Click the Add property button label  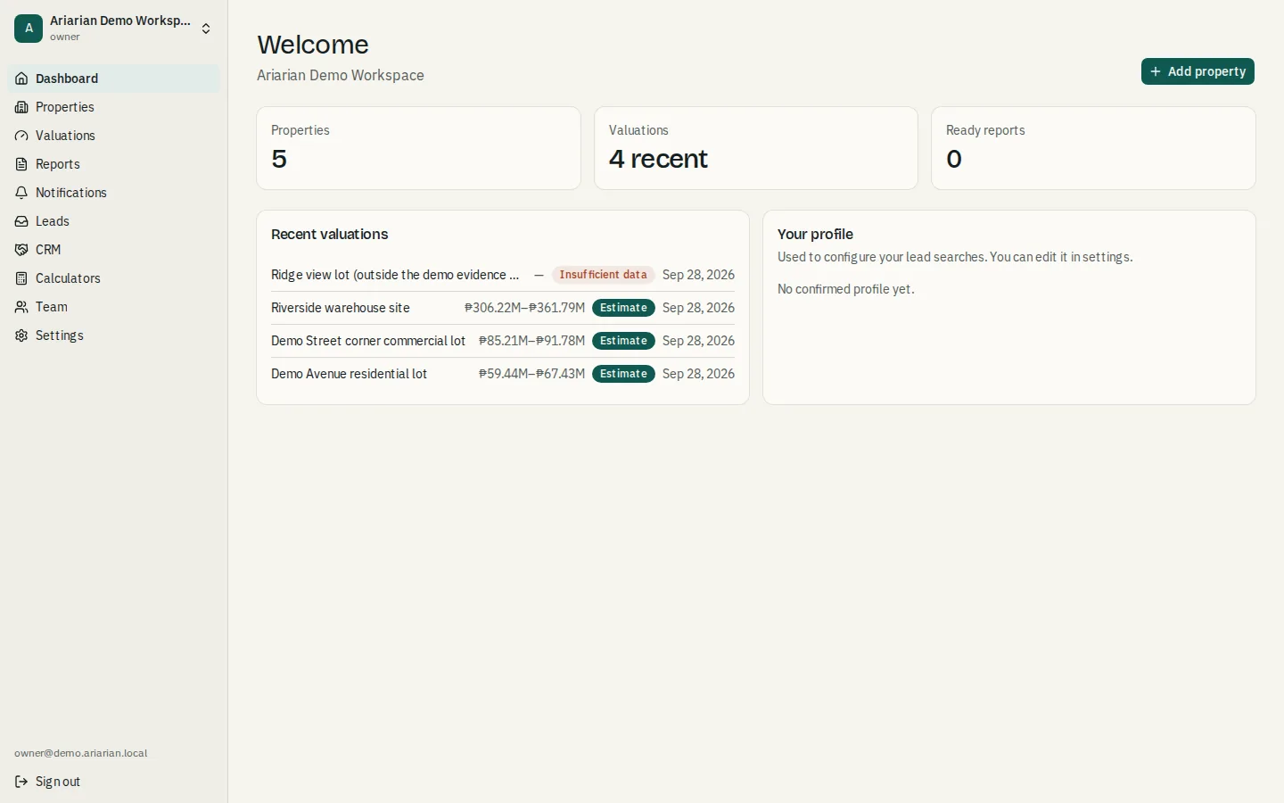pyautogui.click(x=1206, y=71)
